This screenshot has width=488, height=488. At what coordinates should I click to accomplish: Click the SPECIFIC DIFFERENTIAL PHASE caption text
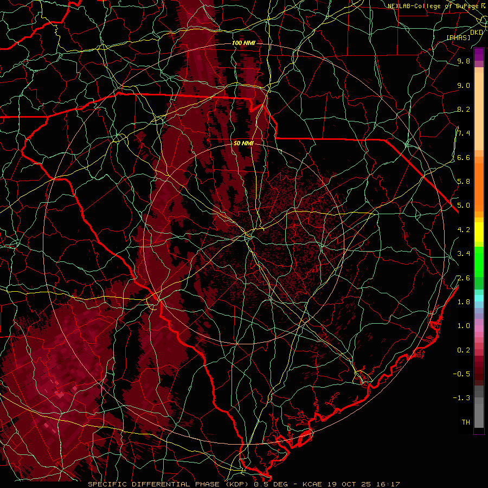[153, 484]
